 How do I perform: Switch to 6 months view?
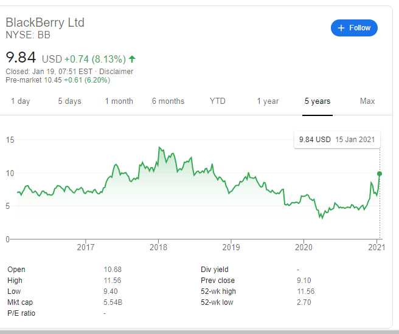pos(168,101)
